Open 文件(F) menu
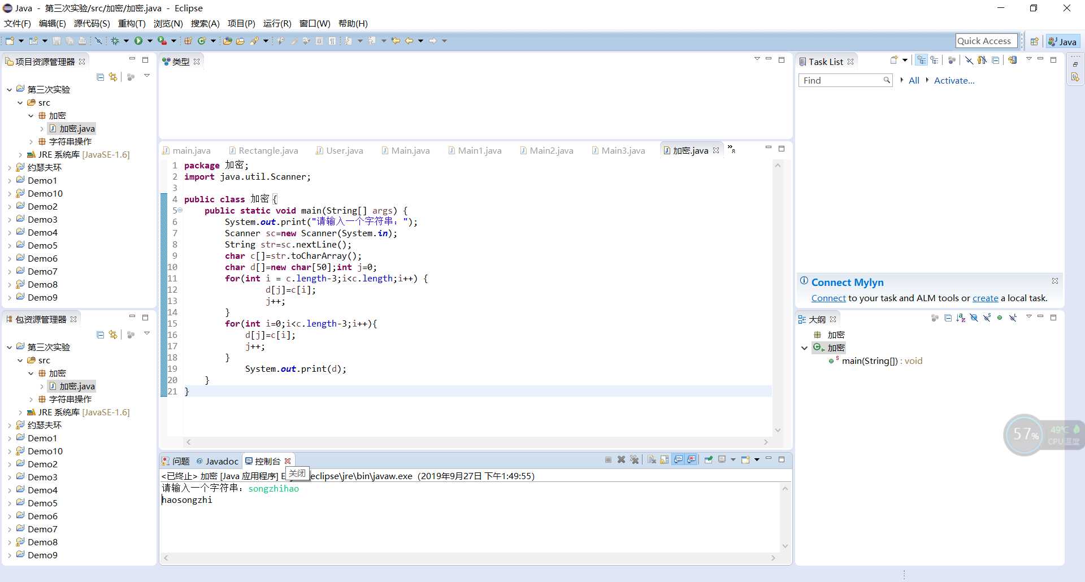Viewport: 1085px width, 582px height. click(x=18, y=23)
